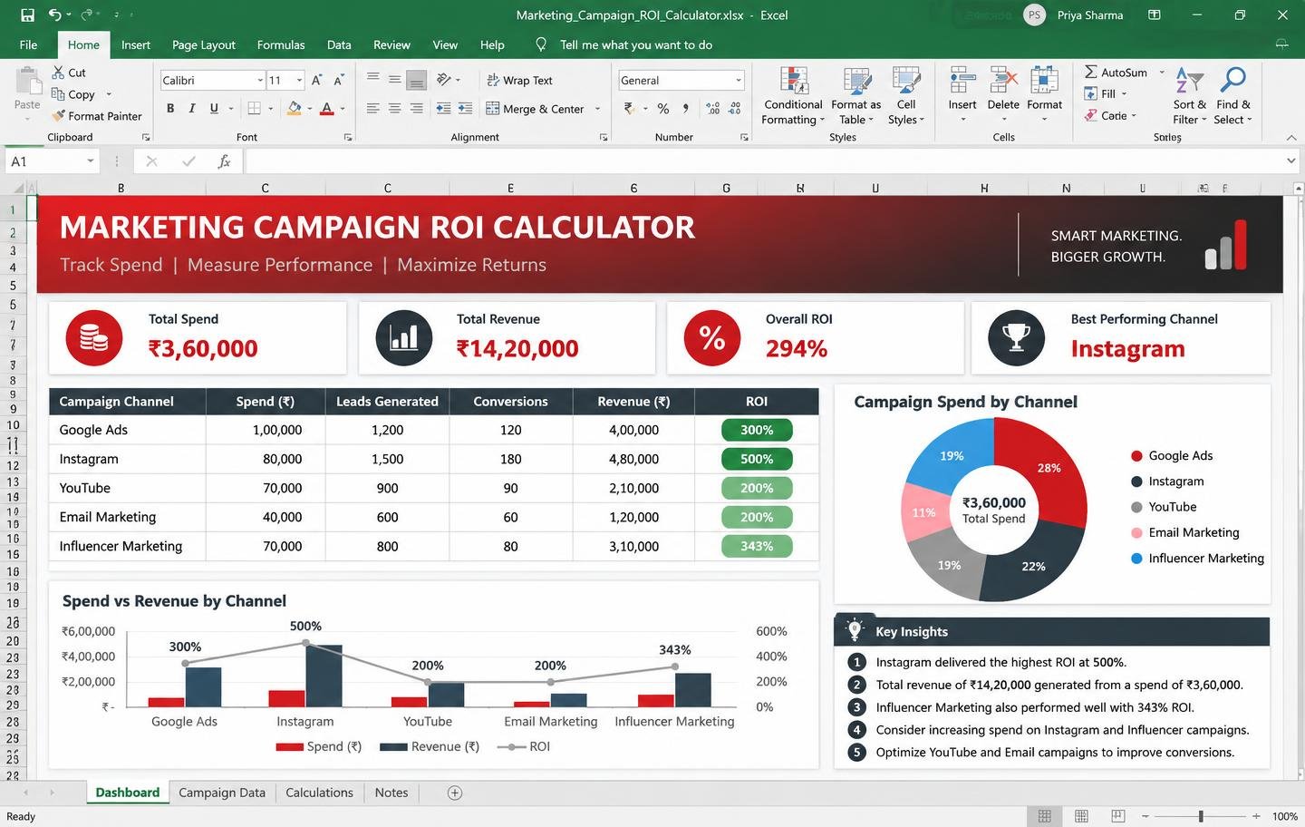The height and width of the screenshot is (827, 1305).
Task: Click the Paste clipboard icon
Action: click(27, 82)
